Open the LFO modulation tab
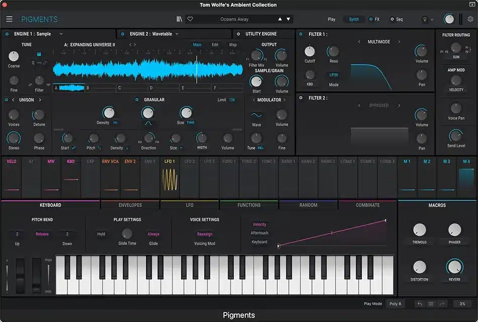Screen dimensions: 478x322 tap(190, 205)
